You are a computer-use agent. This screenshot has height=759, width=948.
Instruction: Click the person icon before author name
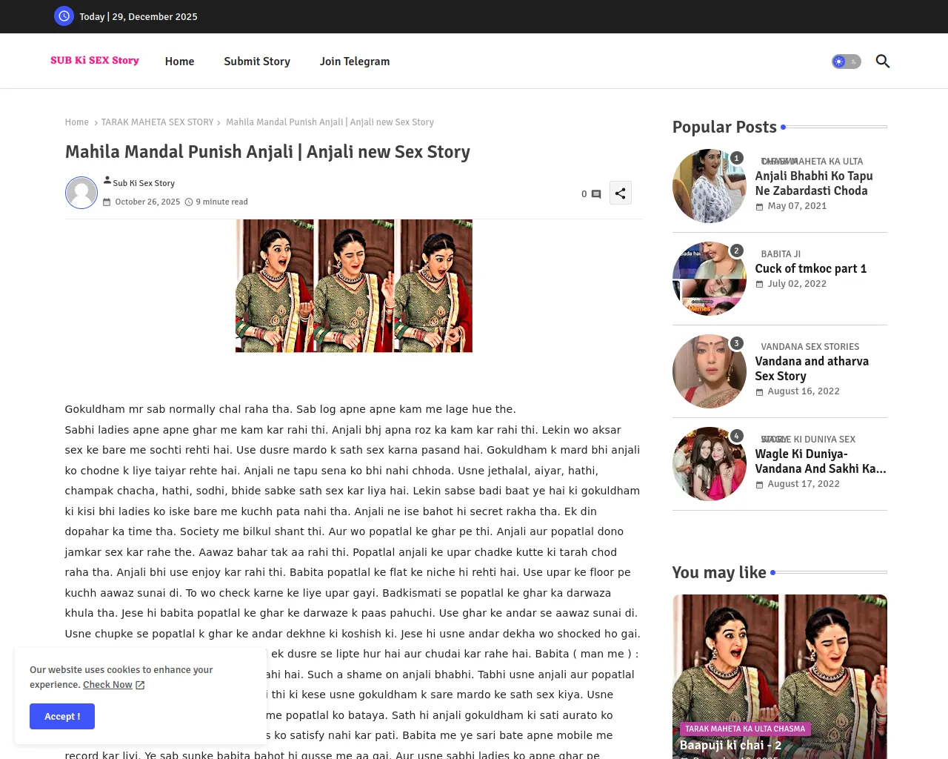tap(107, 180)
